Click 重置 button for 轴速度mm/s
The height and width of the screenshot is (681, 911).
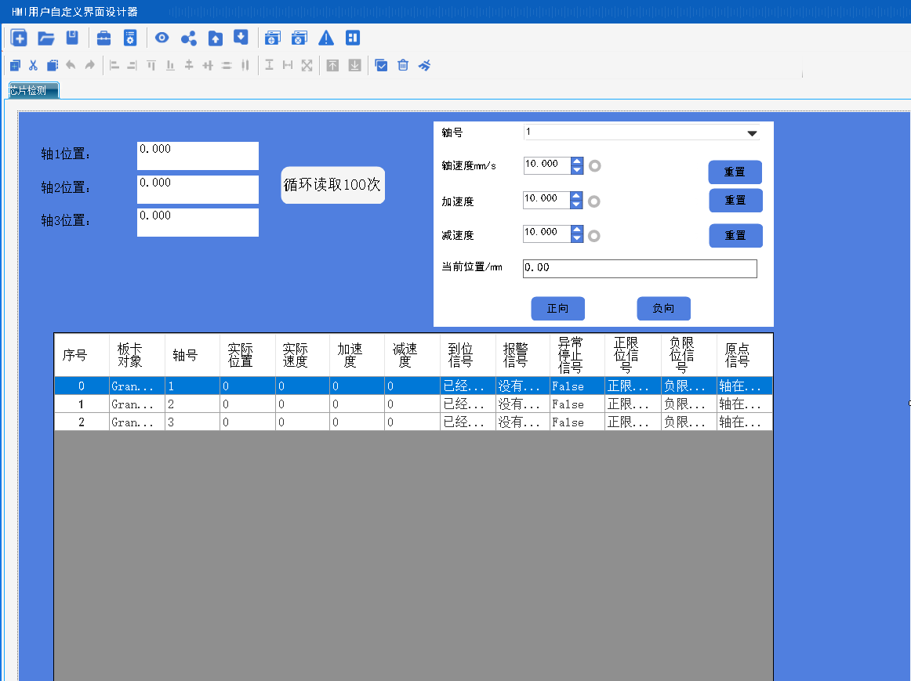735,172
